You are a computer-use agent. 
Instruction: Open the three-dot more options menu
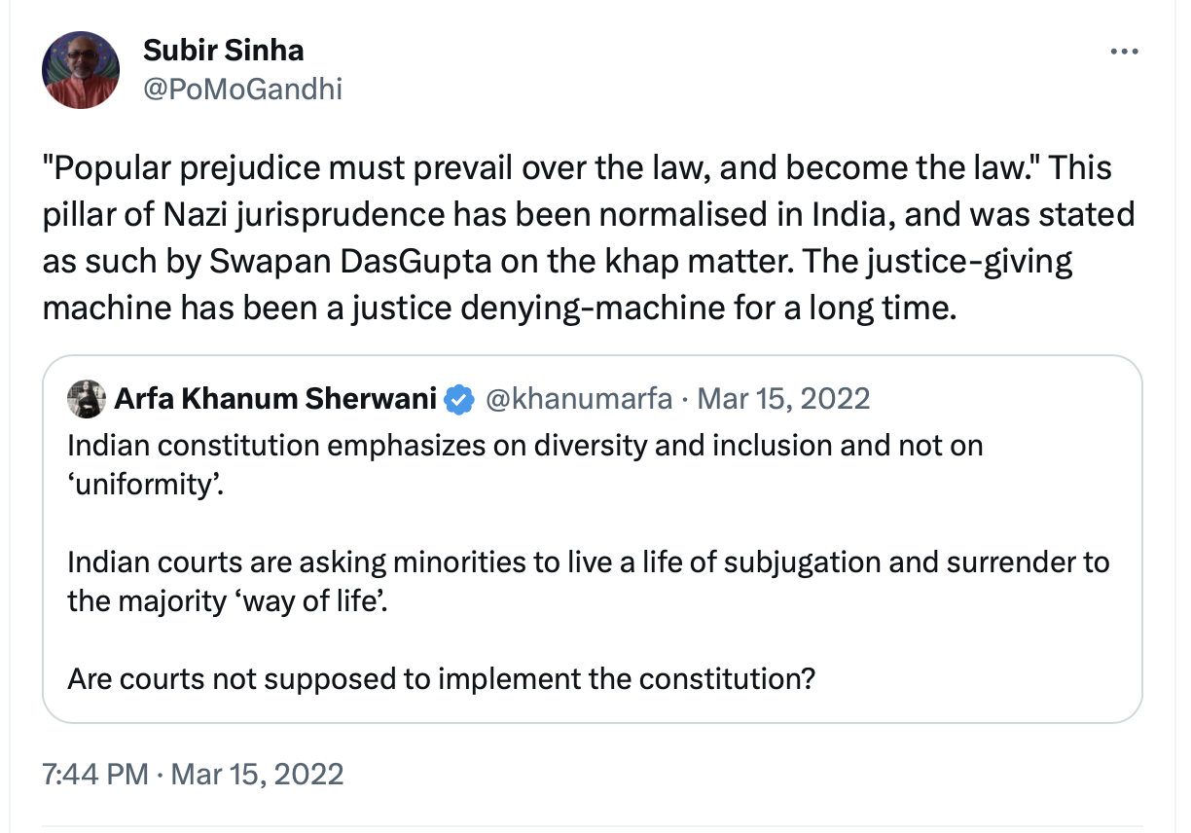1124,52
